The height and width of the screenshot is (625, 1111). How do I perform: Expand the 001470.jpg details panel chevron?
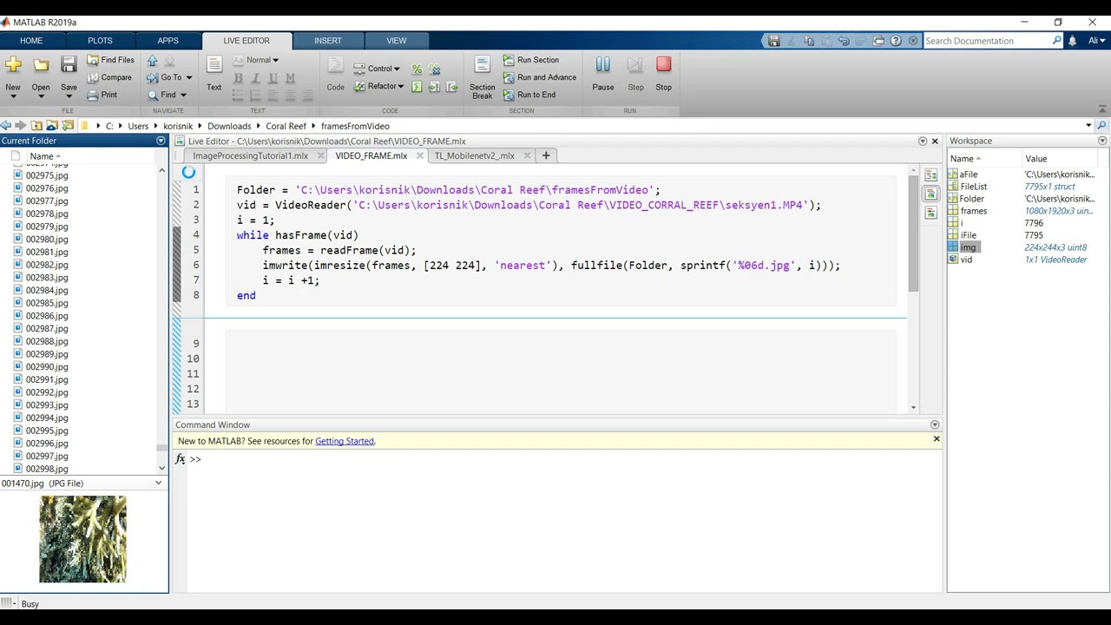[x=158, y=483]
